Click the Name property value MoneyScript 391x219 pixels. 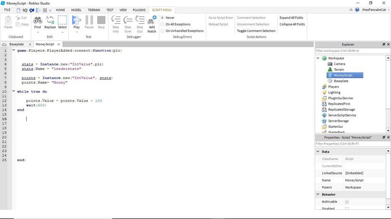(x=354, y=180)
